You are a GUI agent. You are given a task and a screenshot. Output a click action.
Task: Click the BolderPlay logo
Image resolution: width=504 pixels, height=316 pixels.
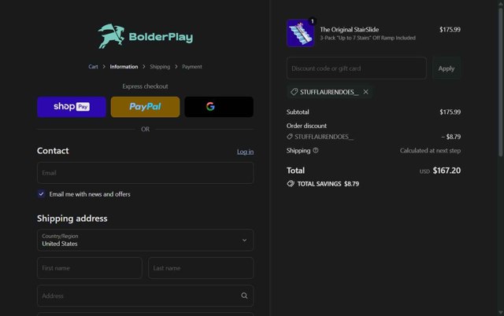pos(145,36)
